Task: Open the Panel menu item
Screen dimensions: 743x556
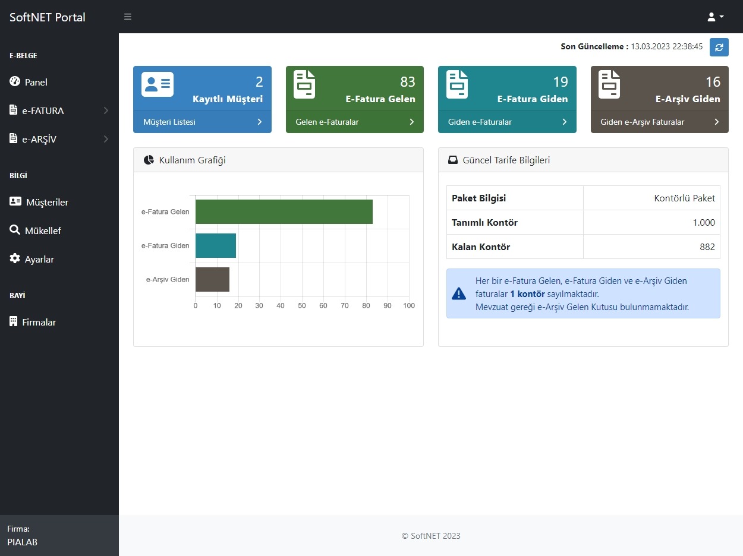Action: click(59, 82)
